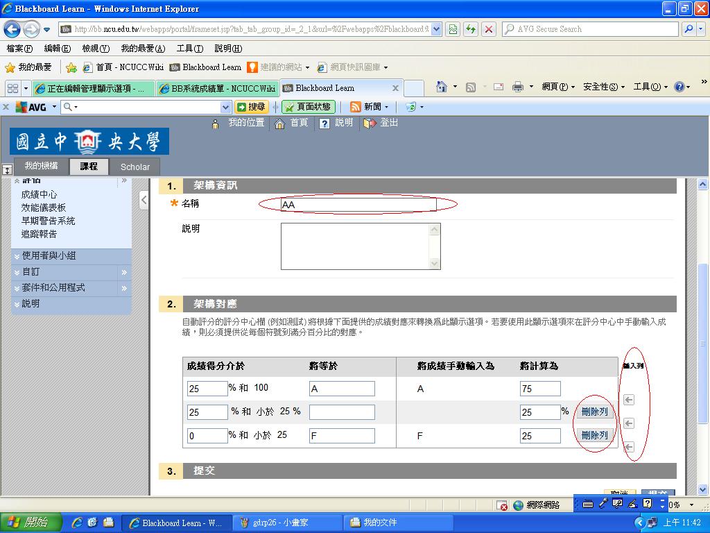
Task: Expand the 使用者與小組 menu section
Action: (49, 256)
